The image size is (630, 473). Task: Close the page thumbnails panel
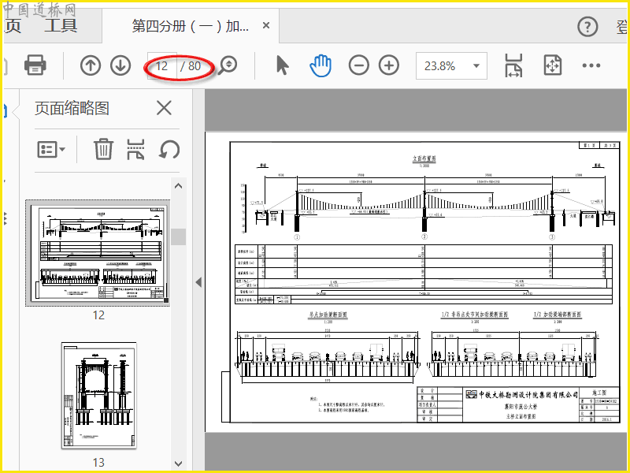(164, 108)
